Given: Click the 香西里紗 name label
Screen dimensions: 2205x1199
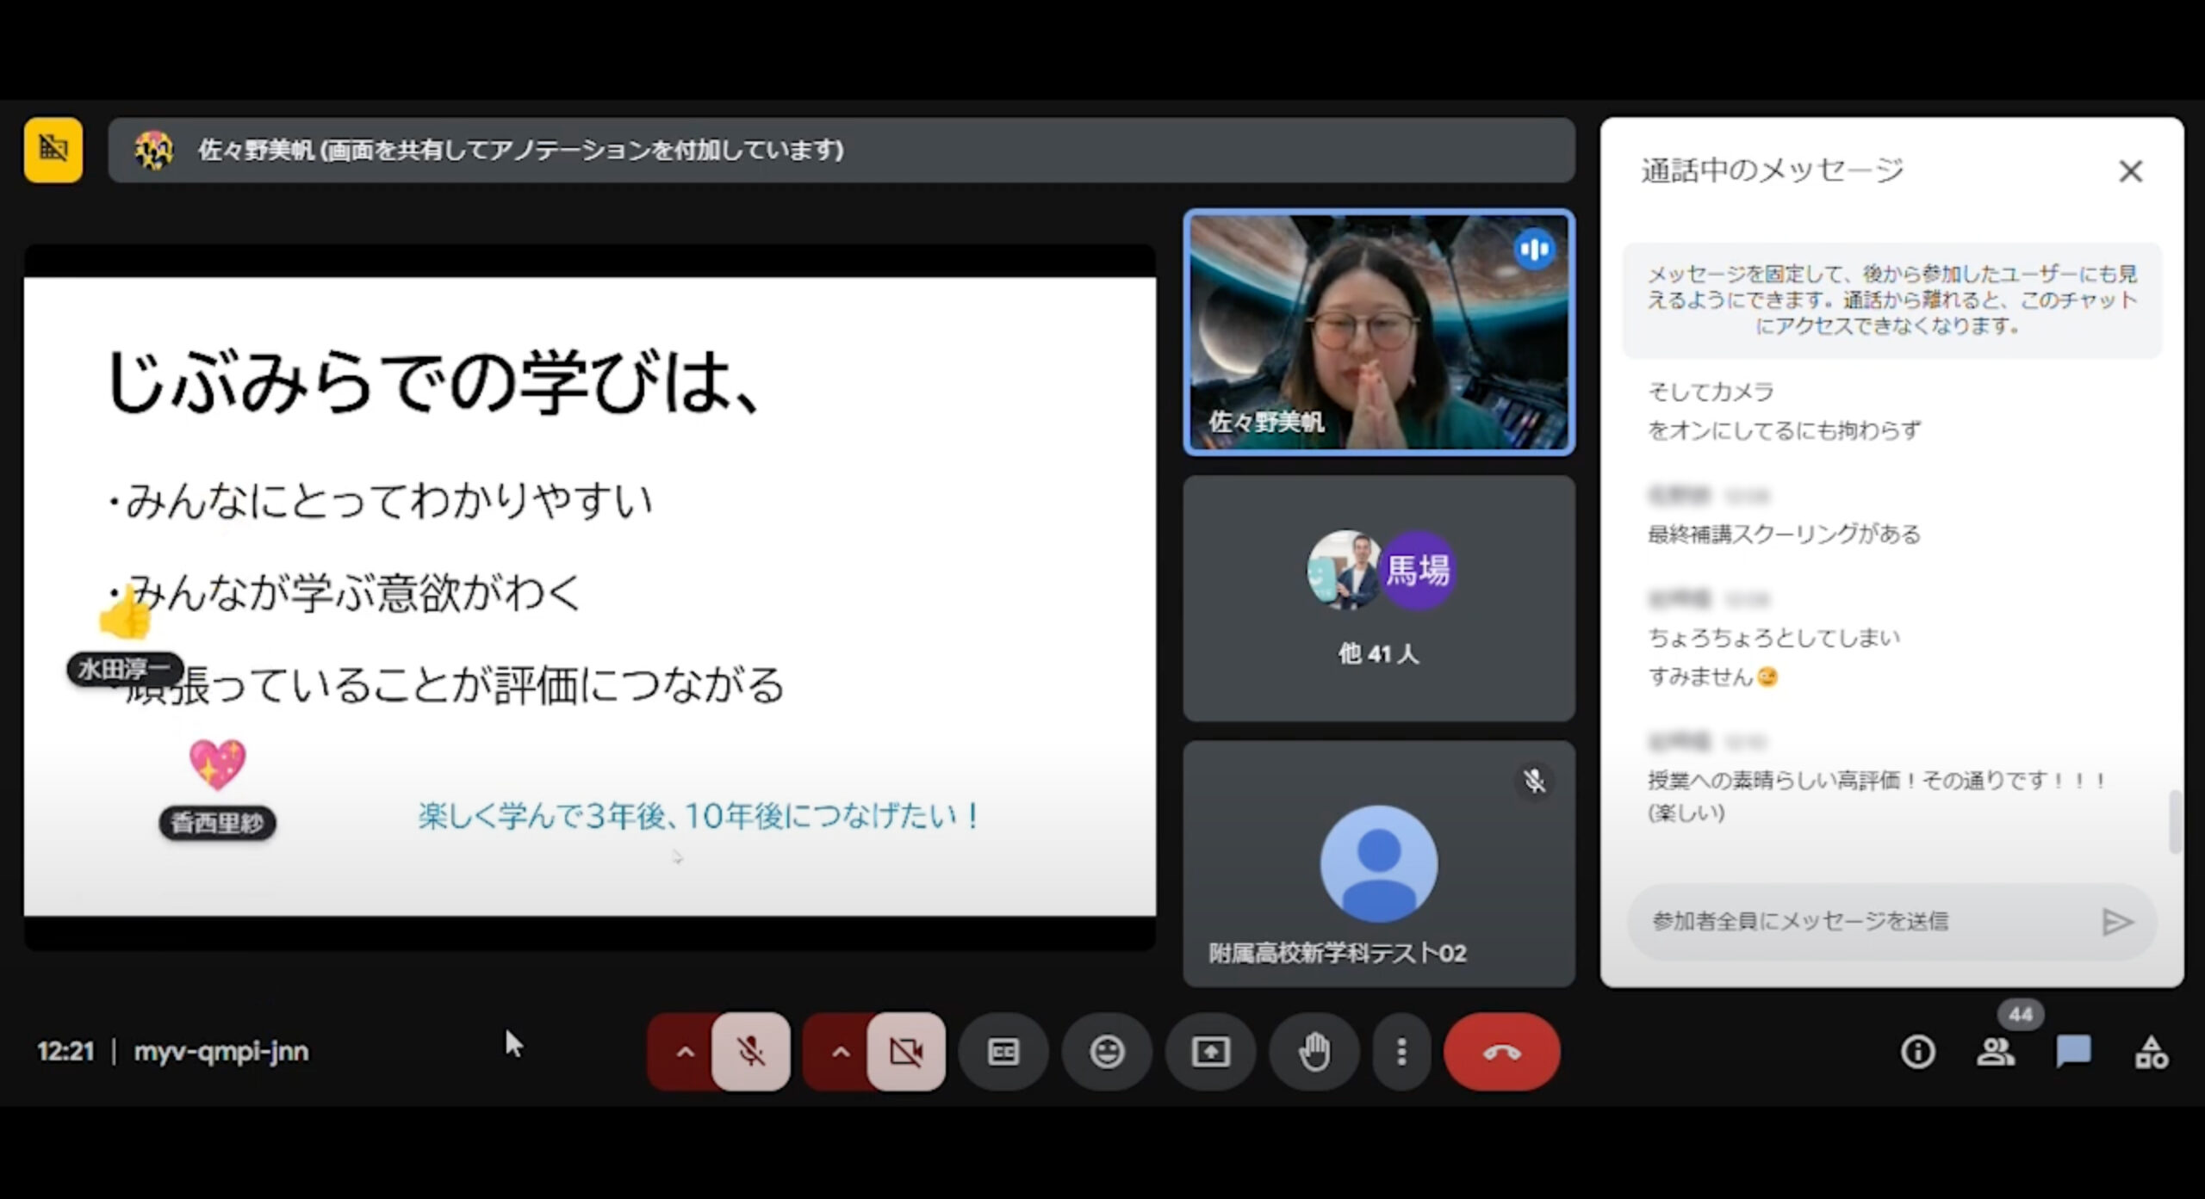Looking at the screenshot, I should point(217,823).
